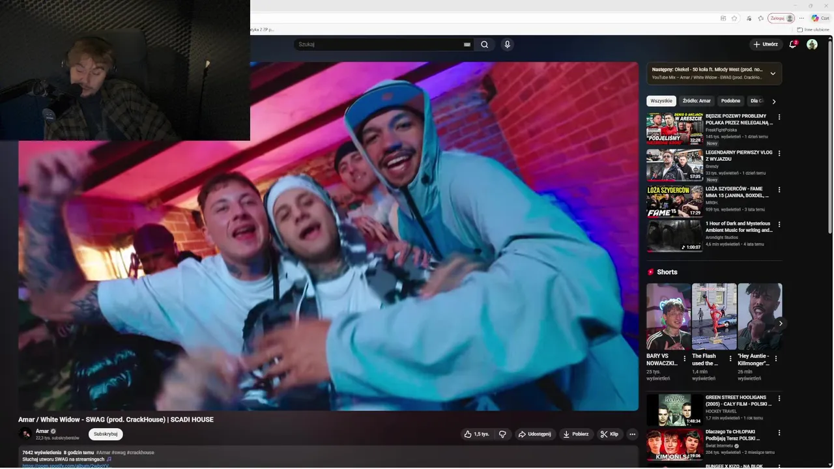
Task: Open more actions menu under video
Action: 632,434
